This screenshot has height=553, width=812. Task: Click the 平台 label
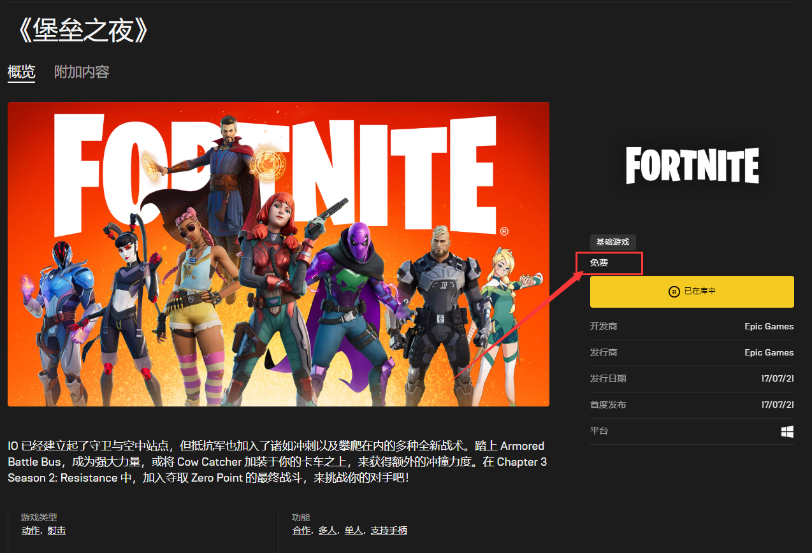tap(599, 431)
